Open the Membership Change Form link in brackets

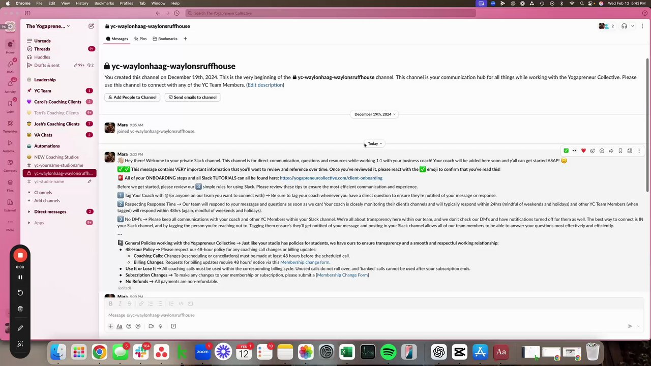(342, 275)
